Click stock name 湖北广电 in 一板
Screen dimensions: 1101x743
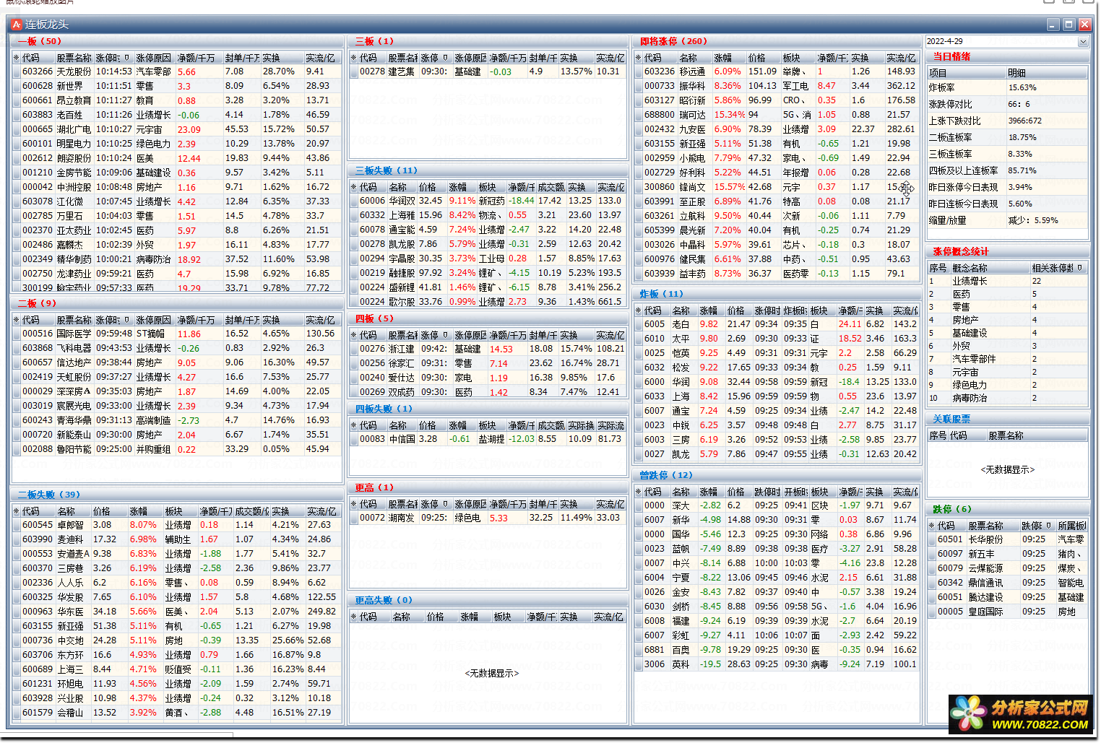tap(74, 129)
